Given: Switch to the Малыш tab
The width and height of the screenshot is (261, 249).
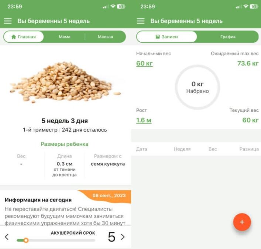Looking at the screenshot, I should pyautogui.click(x=105, y=37).
